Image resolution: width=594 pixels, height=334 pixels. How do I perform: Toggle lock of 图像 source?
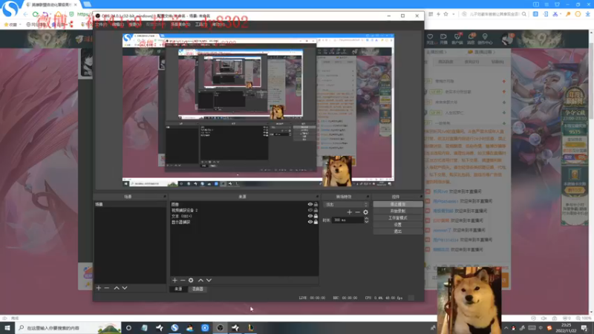(x=316, y=204)
